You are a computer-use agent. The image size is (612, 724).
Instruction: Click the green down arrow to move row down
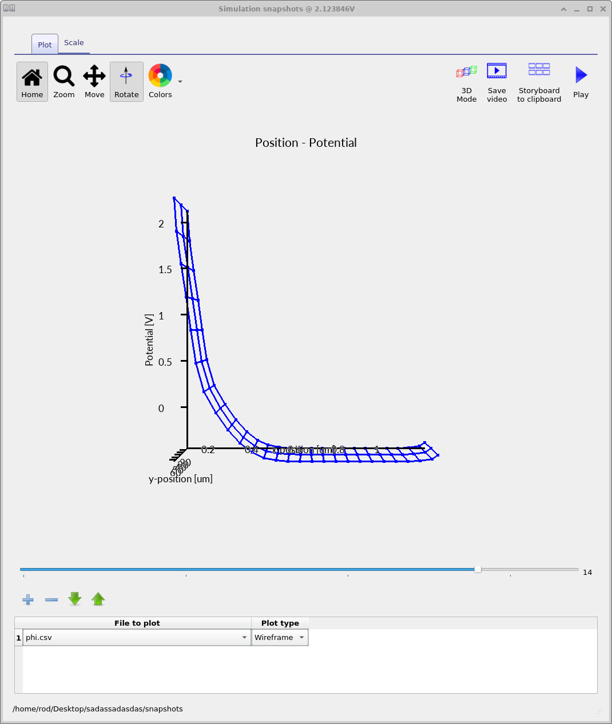(x=74, y=599)
